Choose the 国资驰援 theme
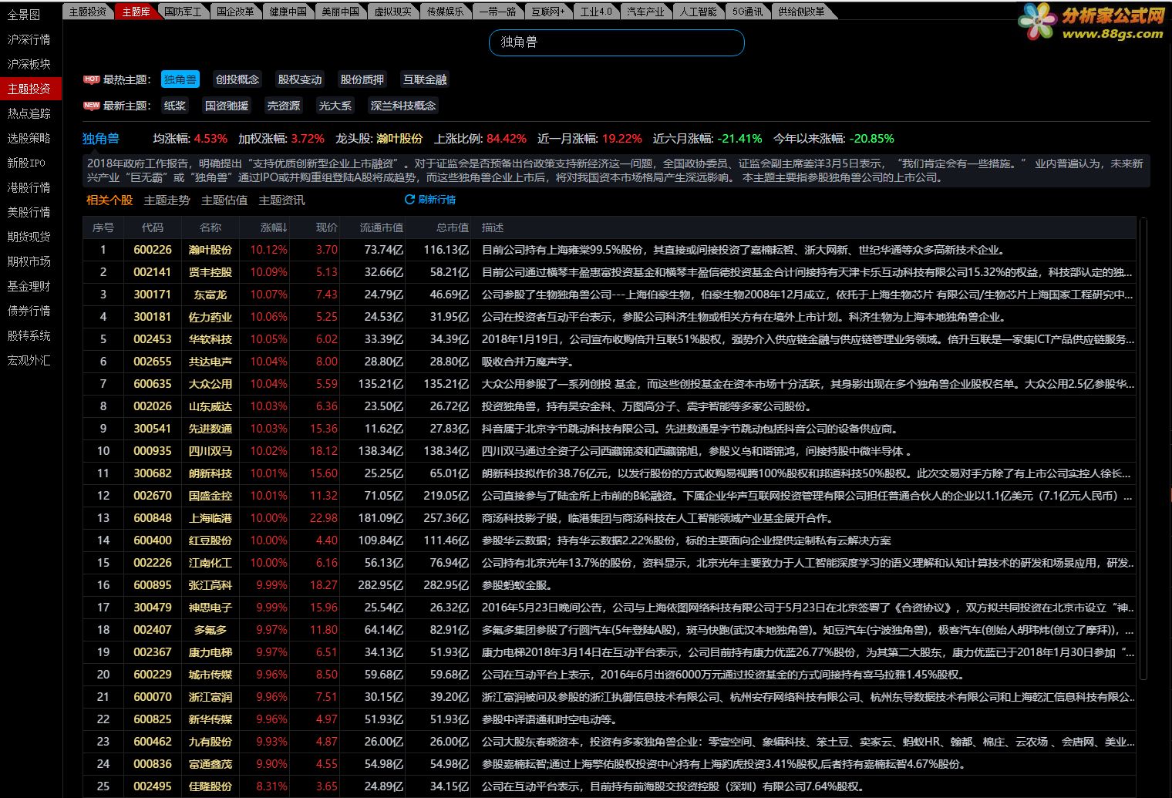Image resolution: width=1172 pixels, height=798 pixels. [x=227, y=106]
